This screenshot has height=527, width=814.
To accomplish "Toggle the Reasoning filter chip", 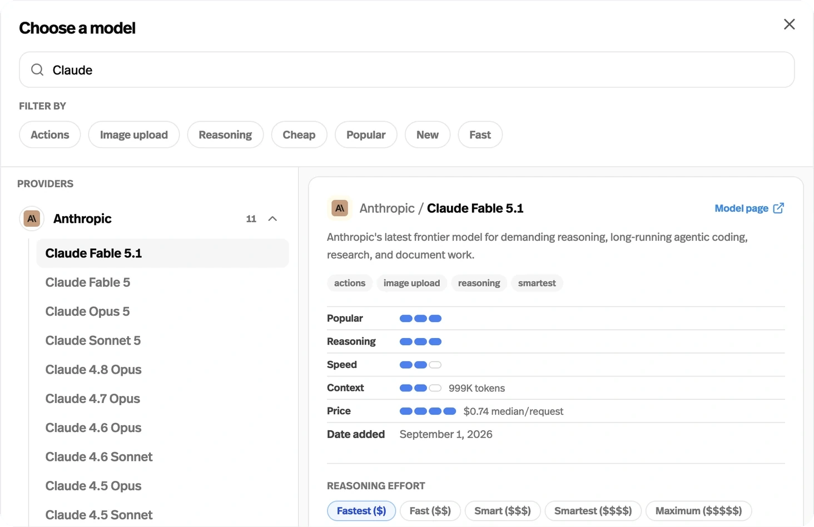I will 225,135.
